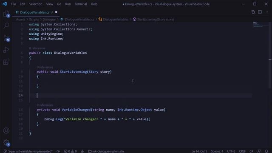Click the VS Code logo icon
This screenshot has height=153, width=272.
pyautogui.click(x=5, y=4)
